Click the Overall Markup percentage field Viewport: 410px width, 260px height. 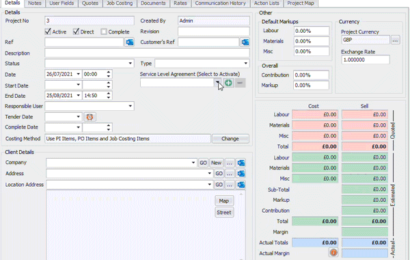point(311,86)
